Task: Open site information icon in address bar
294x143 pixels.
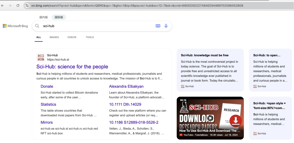Action: coord(27,6)
